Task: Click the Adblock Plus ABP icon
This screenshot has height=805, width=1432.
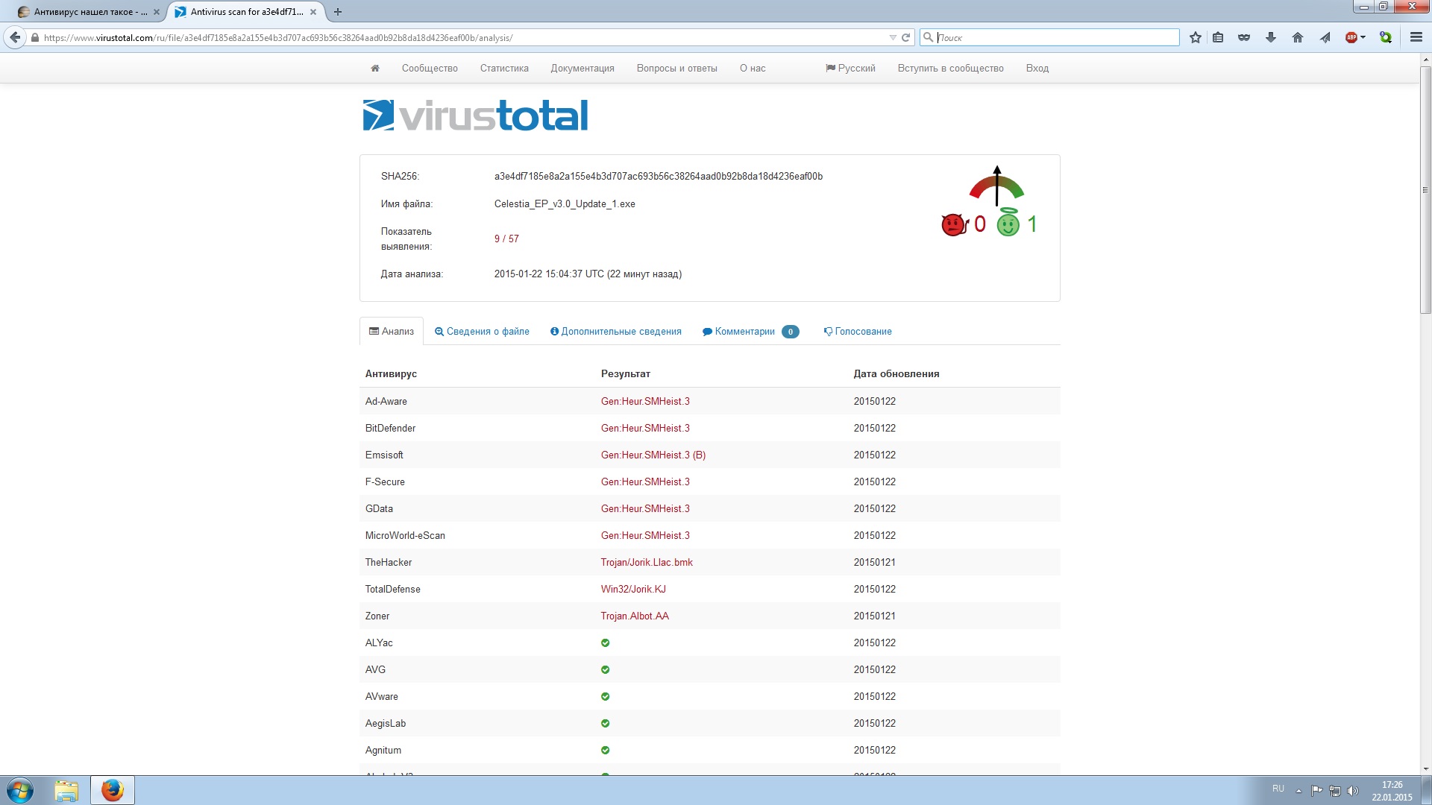Action: click(x=1351, y=37)
